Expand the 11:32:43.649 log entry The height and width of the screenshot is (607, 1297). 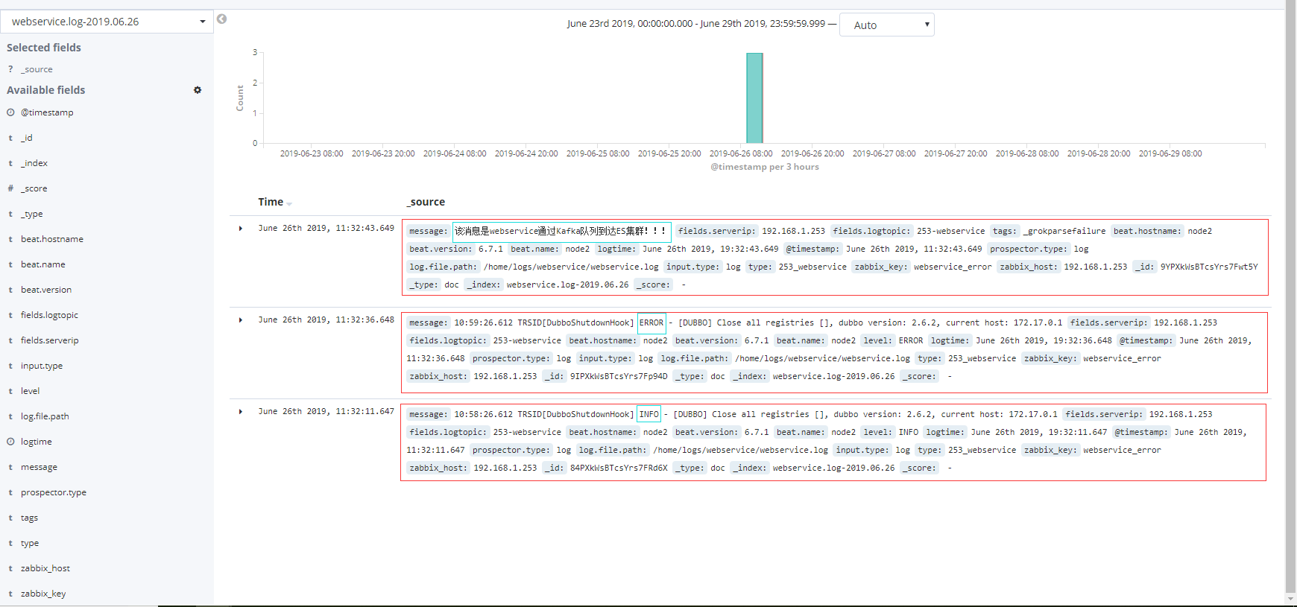pyautogui.click(x=241, y=229)
